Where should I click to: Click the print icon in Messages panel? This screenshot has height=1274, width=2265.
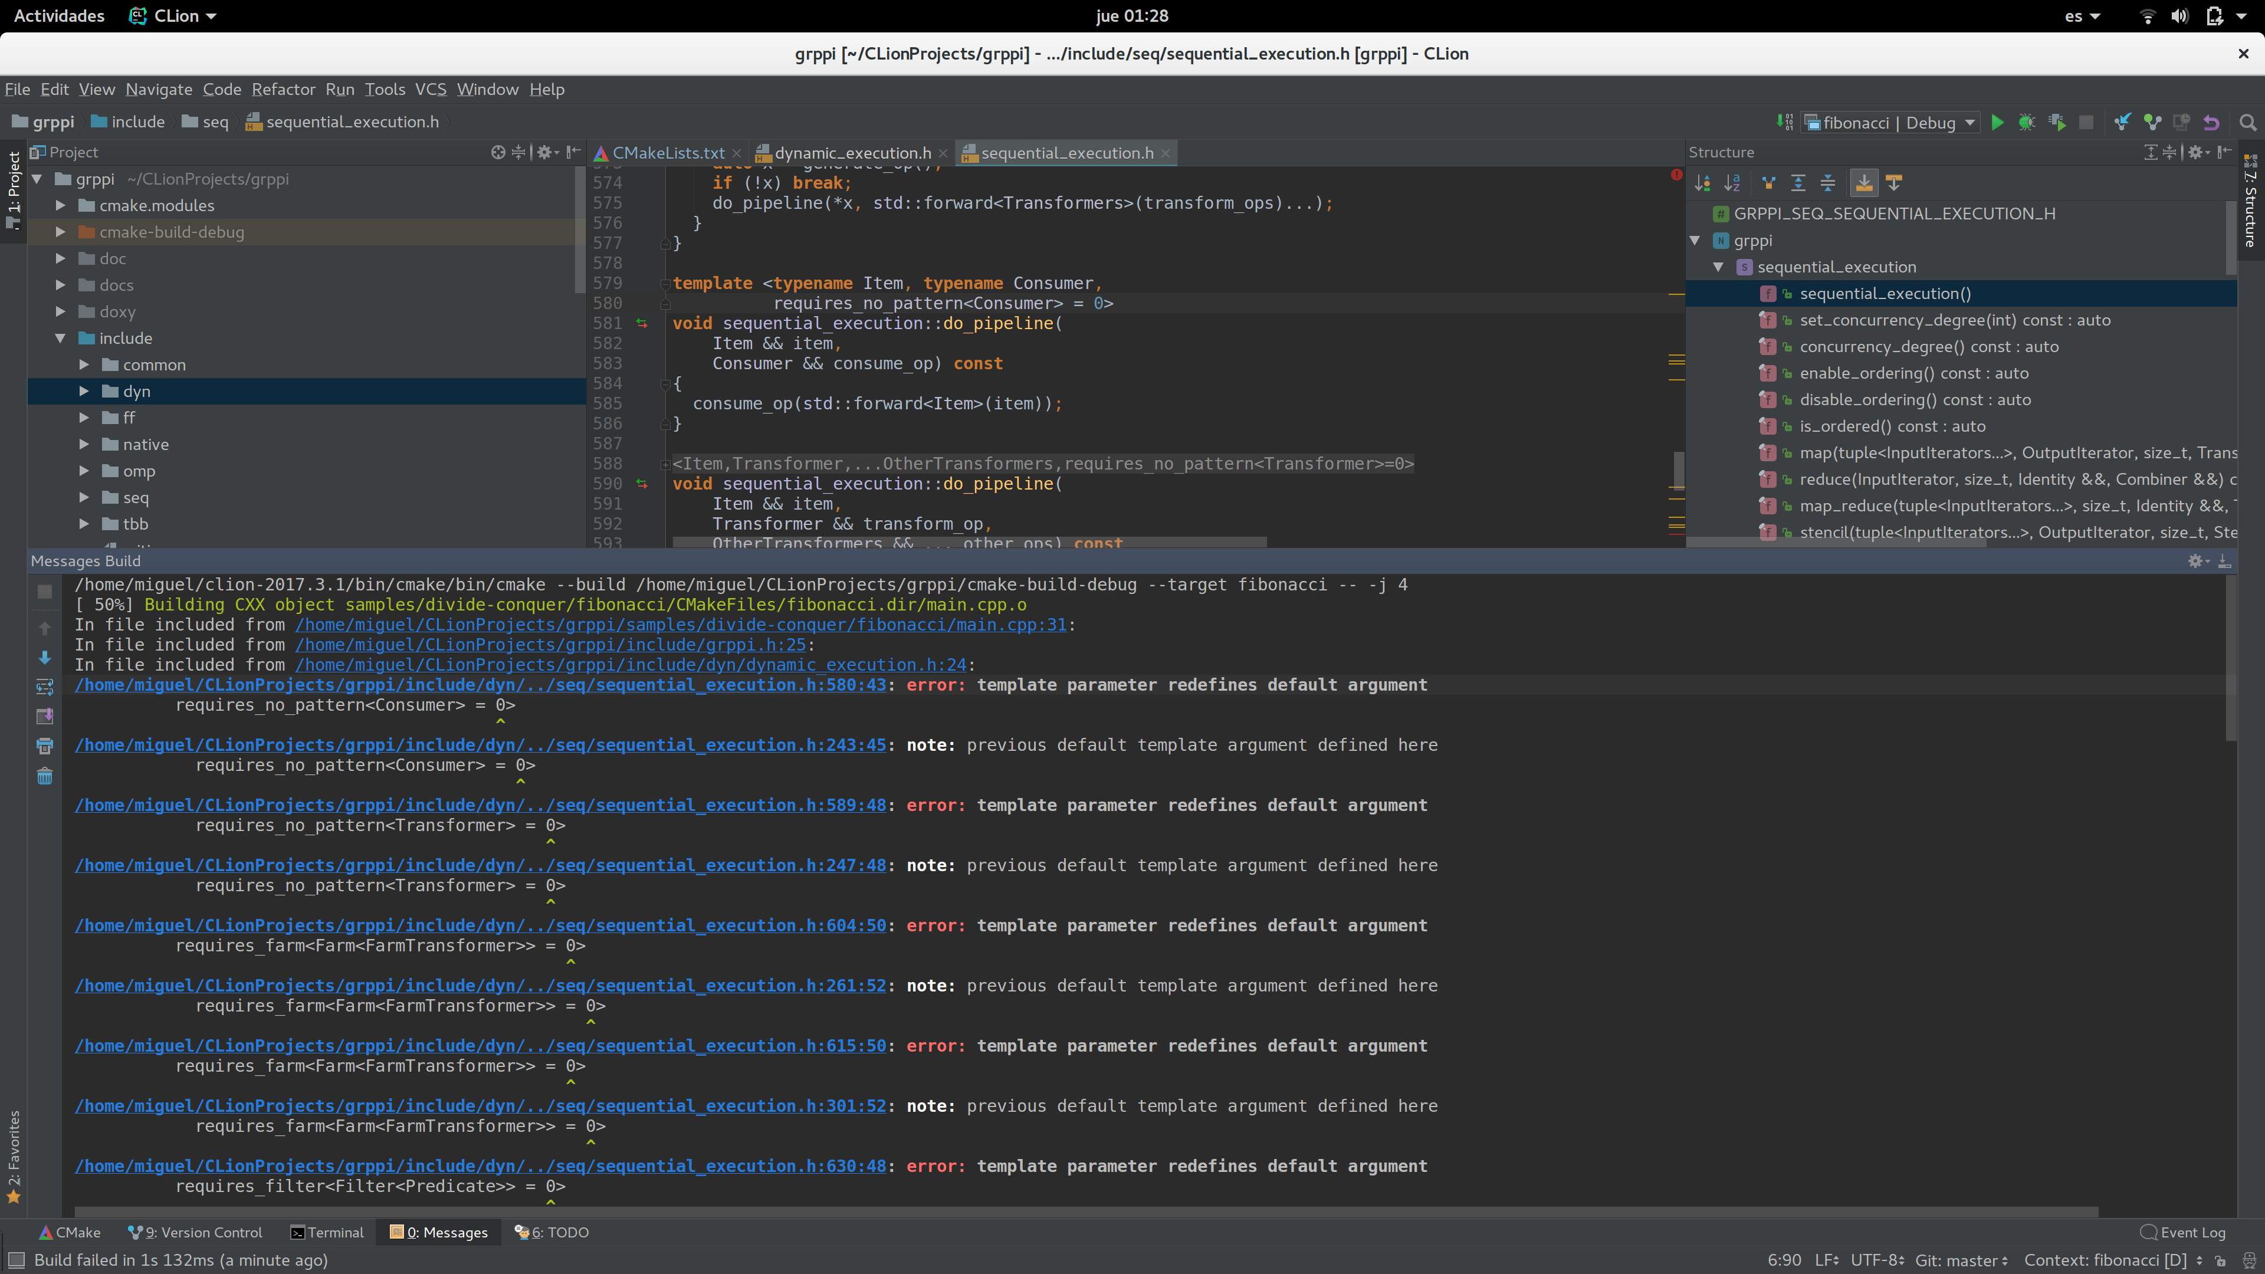click(45, 747)
